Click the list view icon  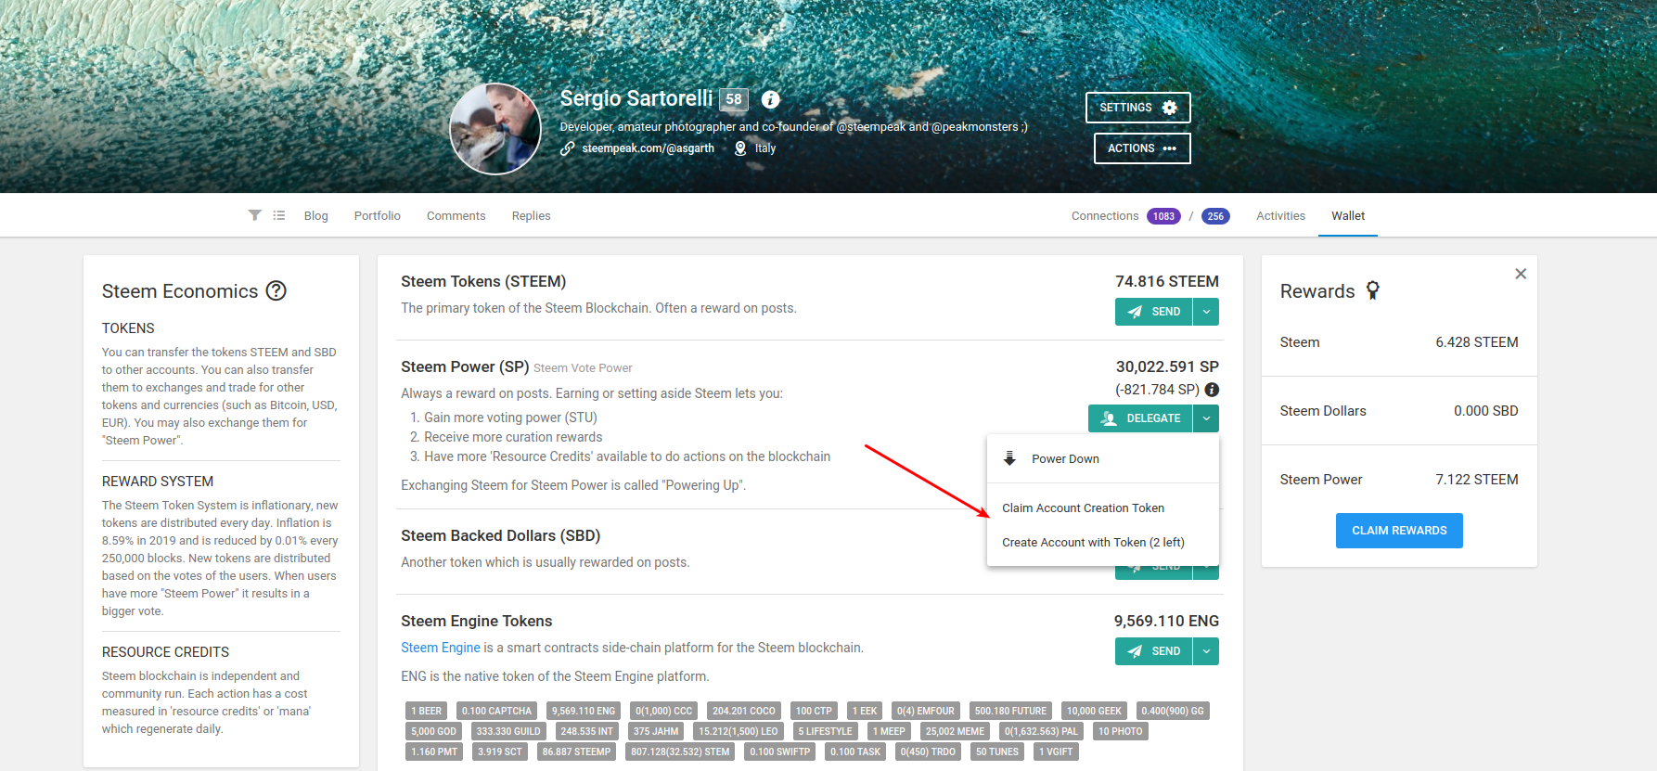pyautogui.click(x=279, y=215)
